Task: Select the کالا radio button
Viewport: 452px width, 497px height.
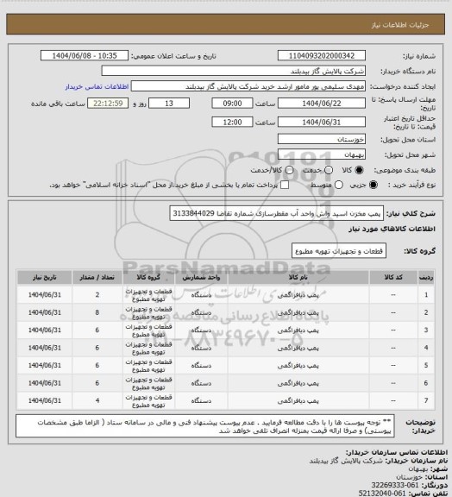Action: 359,170
